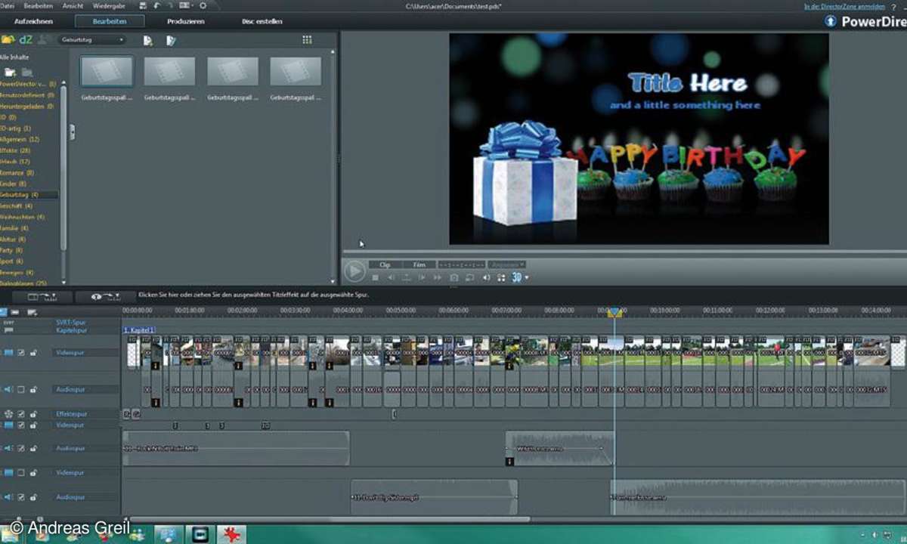
Task: Click the red splash icon in taskbar
Action: tap(231, 534)
